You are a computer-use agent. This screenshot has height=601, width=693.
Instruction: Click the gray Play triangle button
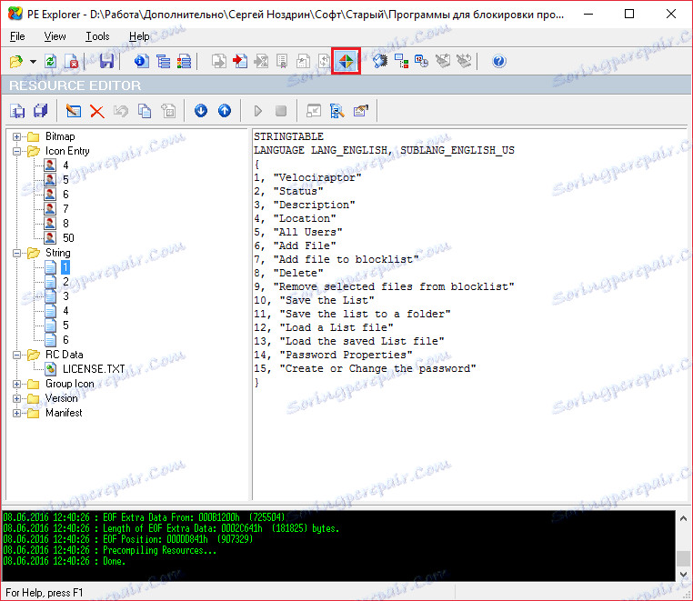pyautogui.click(x=258, y=111)
